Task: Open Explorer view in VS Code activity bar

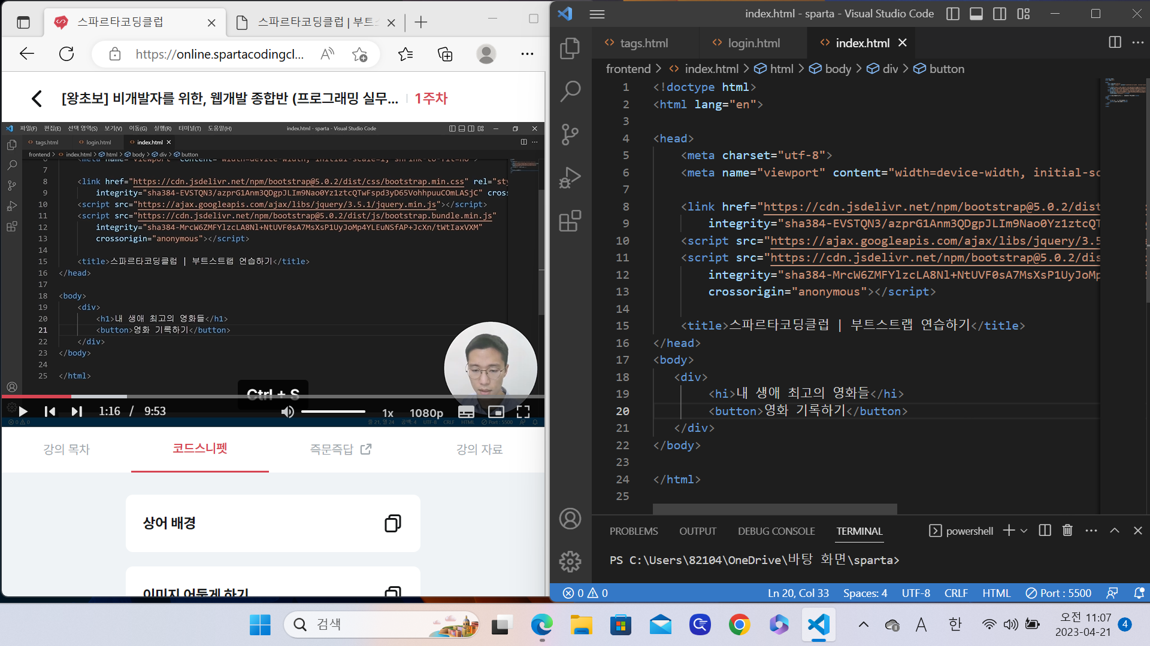Action: click(x=570, y=48)
